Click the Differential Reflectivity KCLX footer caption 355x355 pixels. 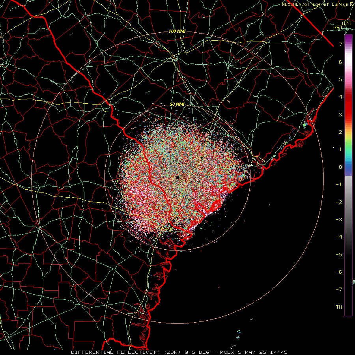(x=179, y=352)
